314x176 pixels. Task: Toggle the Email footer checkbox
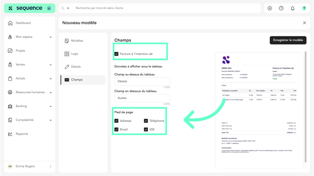click(x=116, y=129)
